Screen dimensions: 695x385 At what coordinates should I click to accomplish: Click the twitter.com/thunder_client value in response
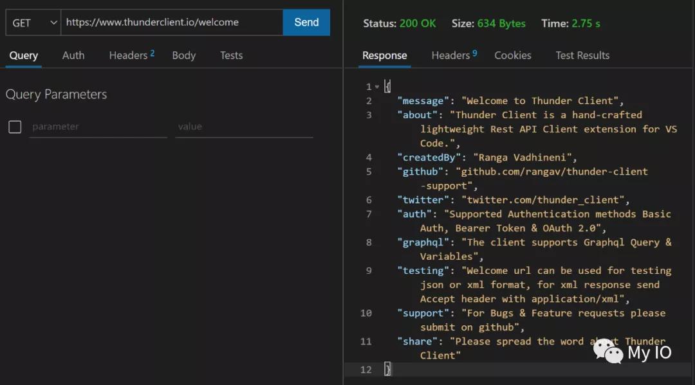pyautogui.click(x=545, y=200)
